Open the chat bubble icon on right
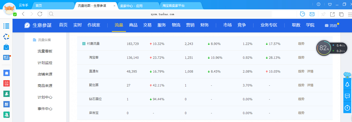This screenshot has height=122, width=352. 347,96
